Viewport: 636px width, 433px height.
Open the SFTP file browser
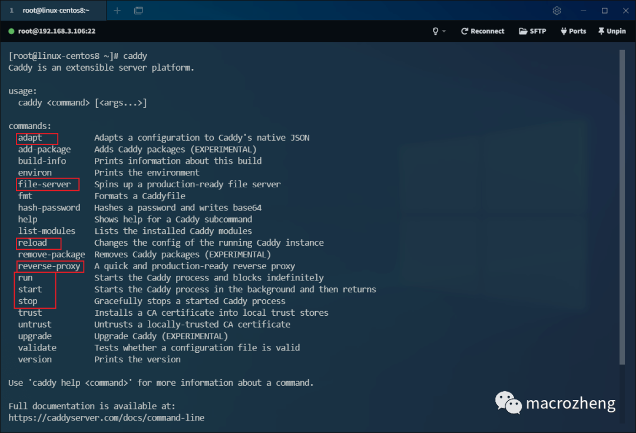[x=532, y=31]
